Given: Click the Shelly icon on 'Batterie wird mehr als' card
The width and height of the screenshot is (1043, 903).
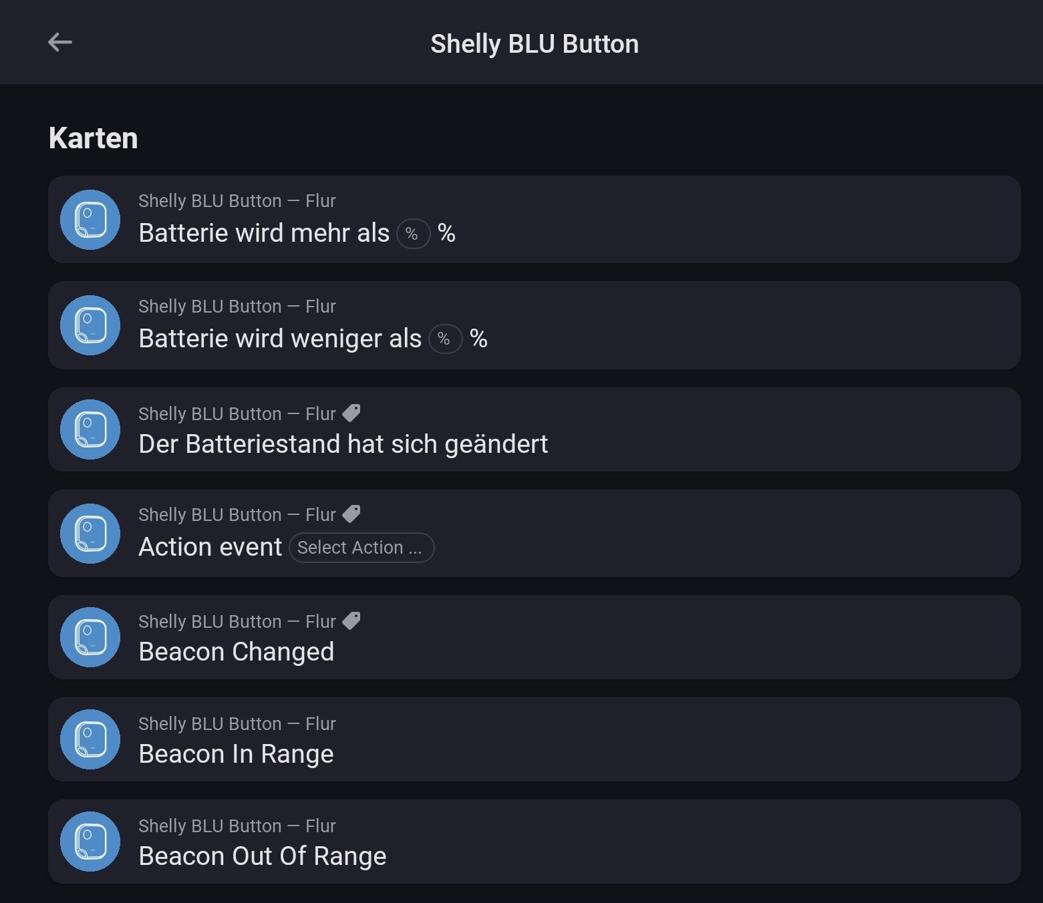Looking at the screenshot, I should (90, 220).
